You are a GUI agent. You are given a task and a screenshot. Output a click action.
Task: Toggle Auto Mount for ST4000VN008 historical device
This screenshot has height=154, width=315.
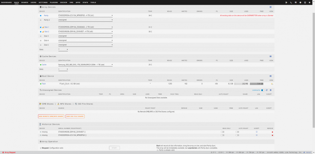[237, 132]
